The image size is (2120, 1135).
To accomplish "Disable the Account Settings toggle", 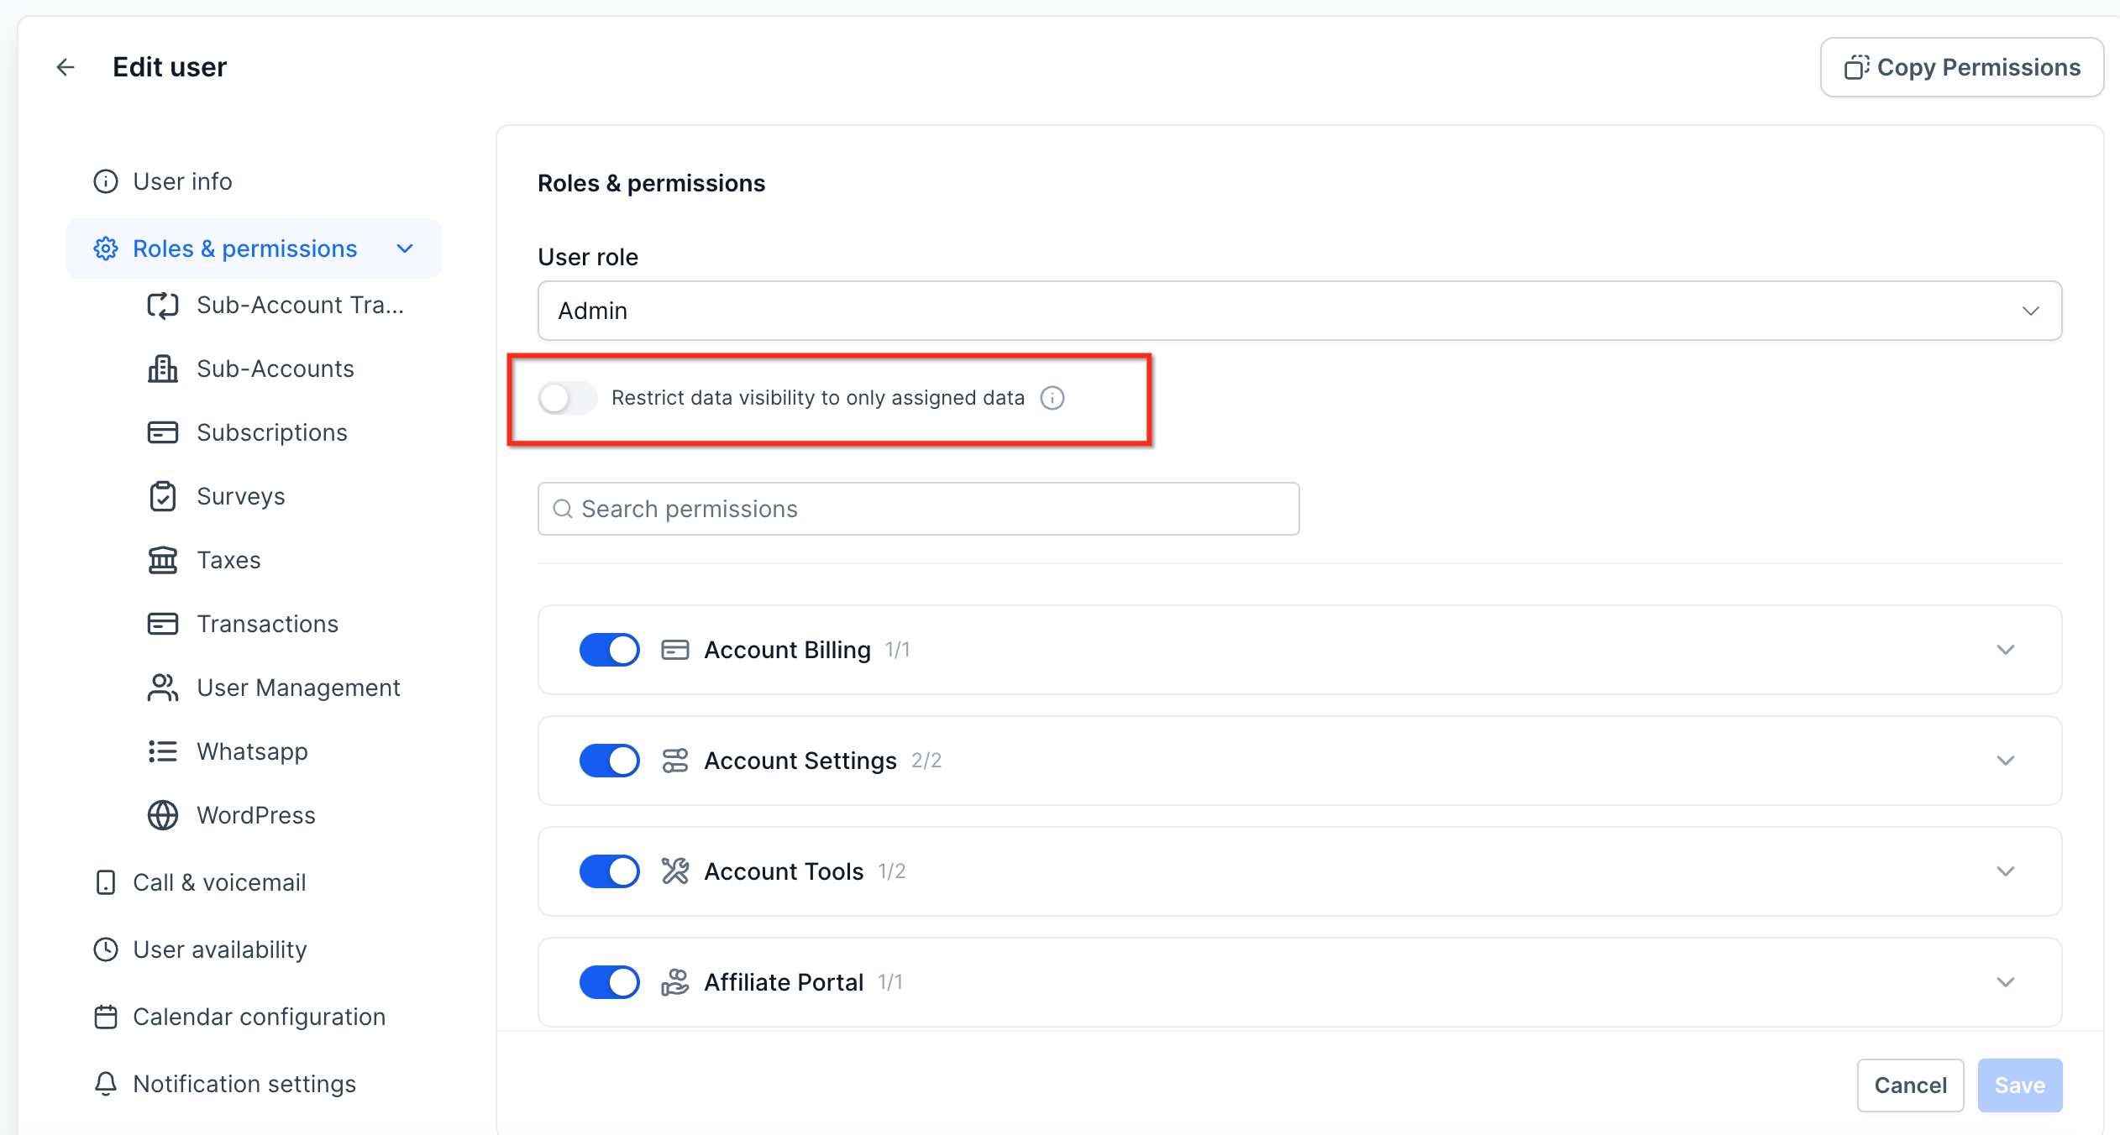I will [610, 761].
